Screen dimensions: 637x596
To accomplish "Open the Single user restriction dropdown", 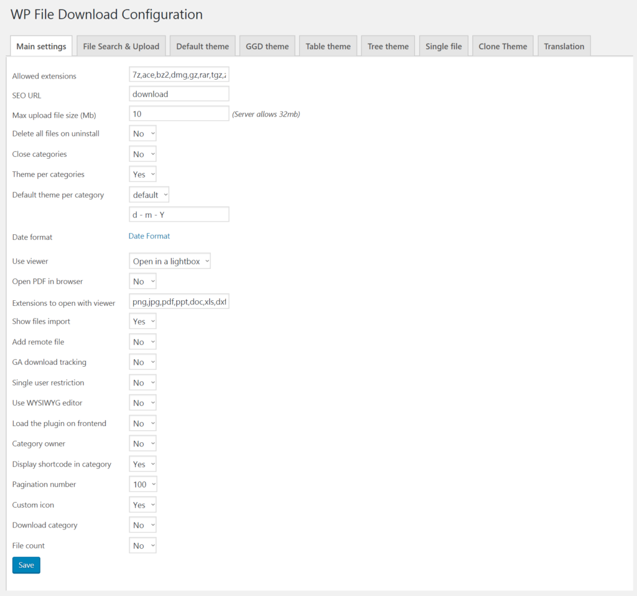I will pyautogui.click(x=142, y=382).
